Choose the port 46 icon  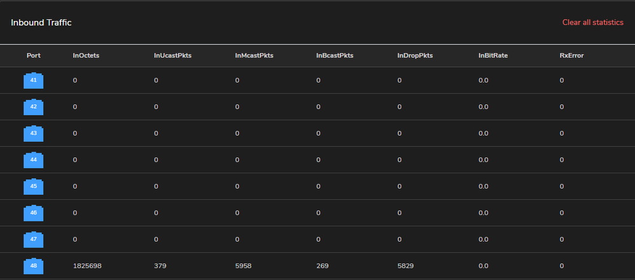(34, 213)
